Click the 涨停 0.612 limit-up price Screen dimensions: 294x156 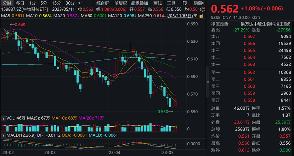(x=244, y=150)
